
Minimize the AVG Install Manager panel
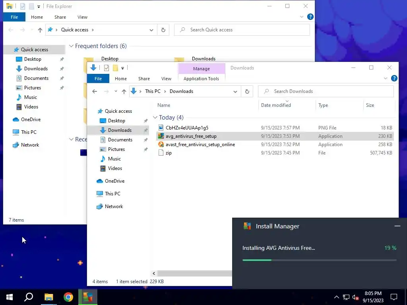397,226
